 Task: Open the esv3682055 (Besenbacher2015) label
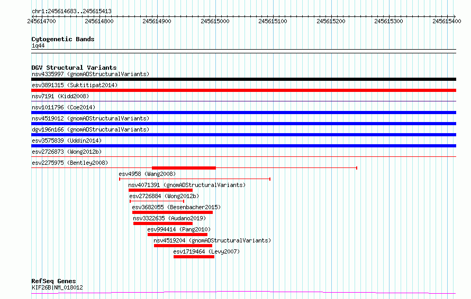pyautogui.click(x=176, y=207)
